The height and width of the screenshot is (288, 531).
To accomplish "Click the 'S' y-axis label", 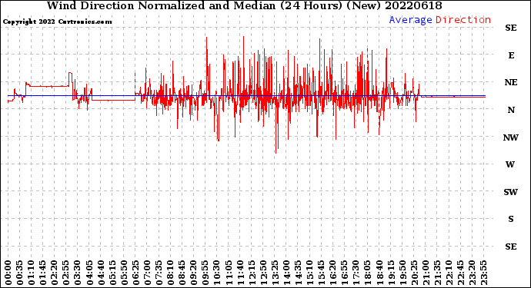I will coord(511,219).
